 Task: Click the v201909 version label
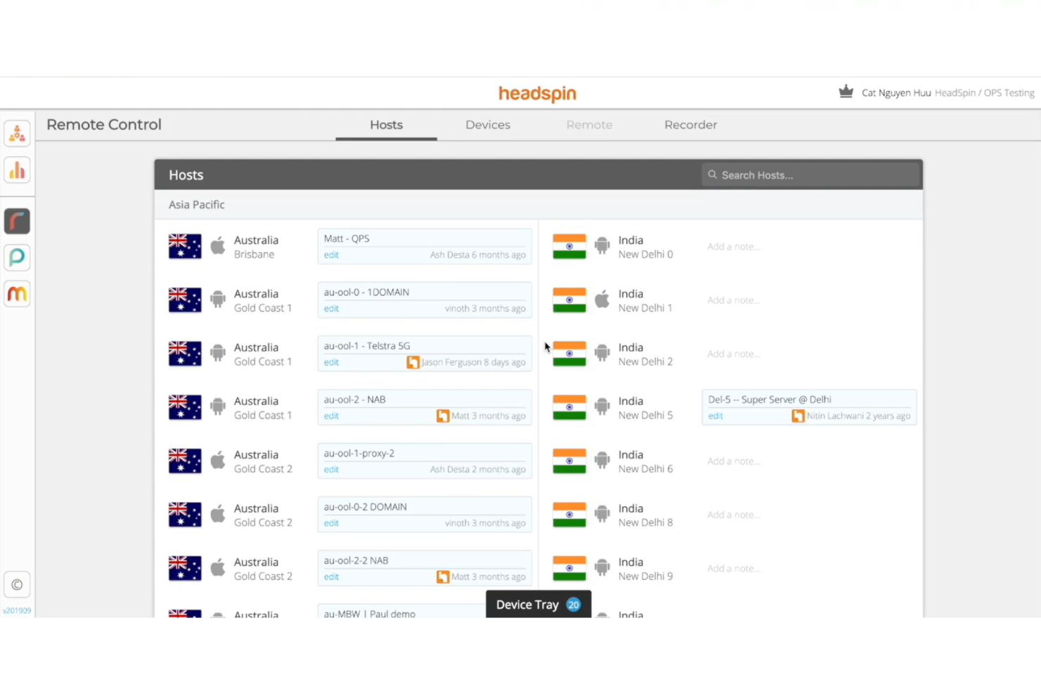pyautogui.click(x=17, y=610)
